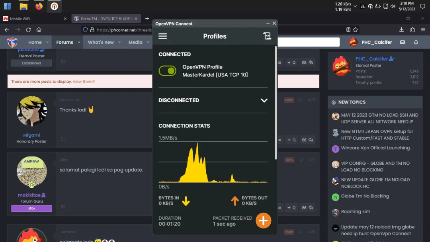Toggle off the MasterKardel VPN connection

click(167, 71)
